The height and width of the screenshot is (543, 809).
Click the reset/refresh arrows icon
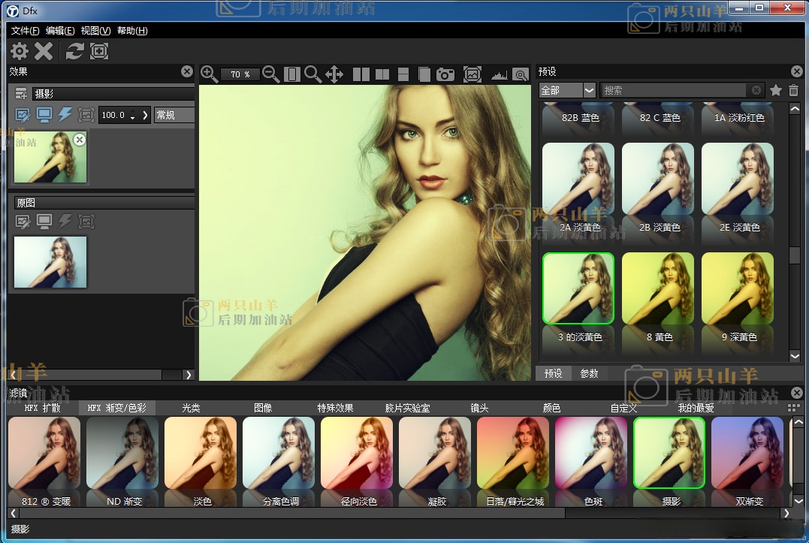pyautogui.click(x=74, y=51)
